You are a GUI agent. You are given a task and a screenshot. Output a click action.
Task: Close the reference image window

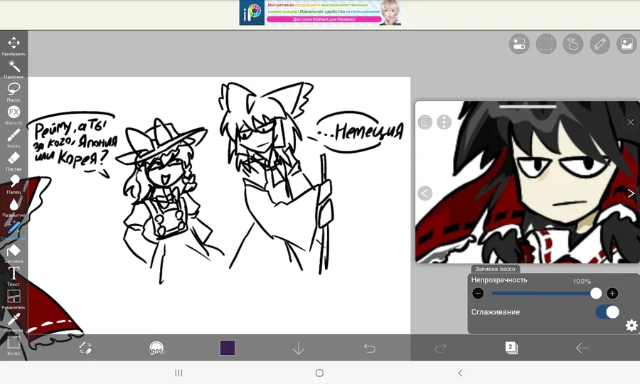(631, 122)
